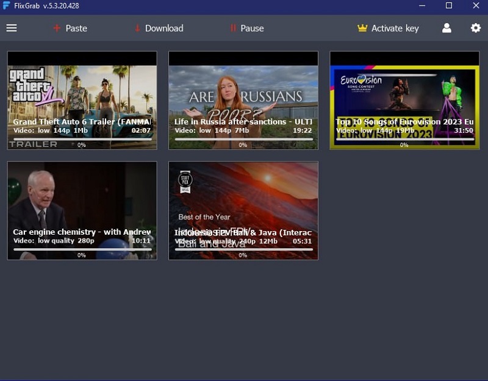Click the Life in Russia progress bar

243,140
